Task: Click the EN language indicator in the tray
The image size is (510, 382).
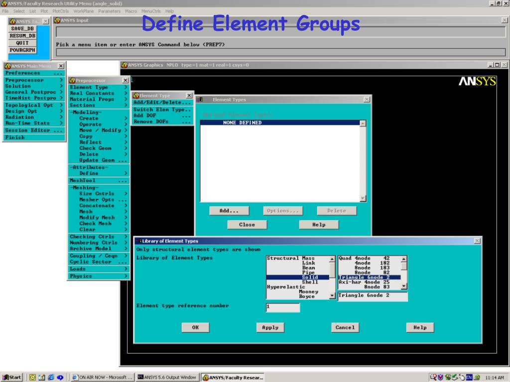Action: click(469, 377)
